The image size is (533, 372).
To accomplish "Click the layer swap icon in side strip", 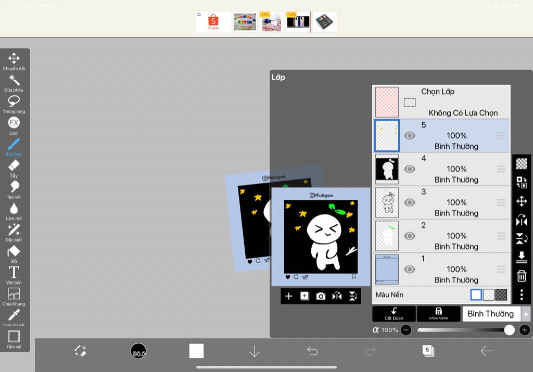I will [x=522, y=182].
